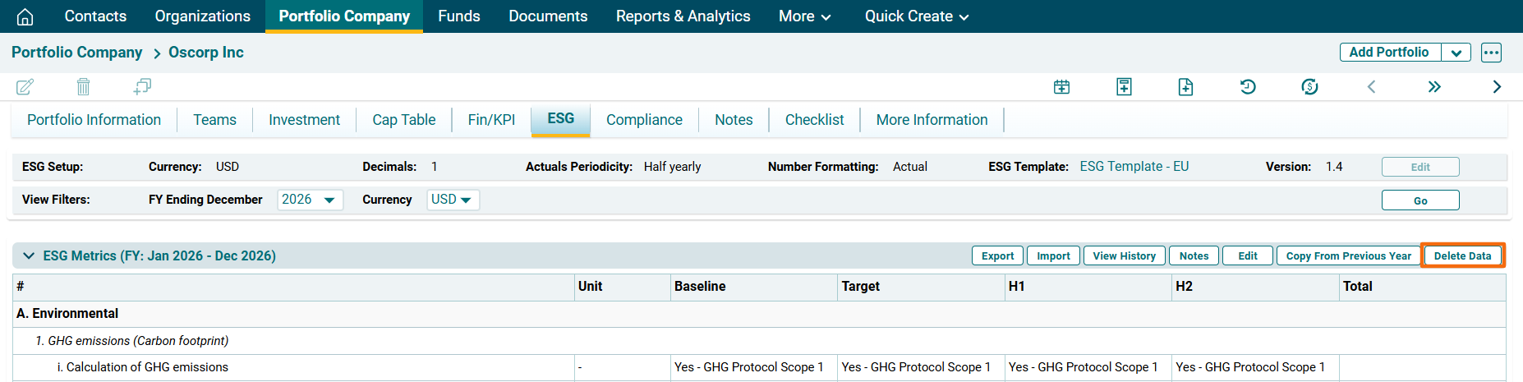Go to next record arrow
The image size is (1523, 382).
[x=1496, y=87]
